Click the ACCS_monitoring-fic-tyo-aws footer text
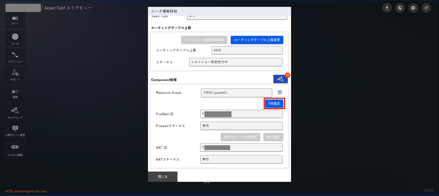The height and width of the screenshot is (196, 439). (x=26, y=191)
